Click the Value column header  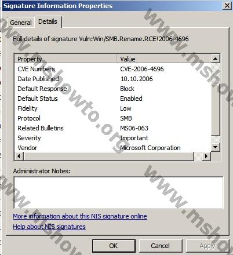[163, 59]
